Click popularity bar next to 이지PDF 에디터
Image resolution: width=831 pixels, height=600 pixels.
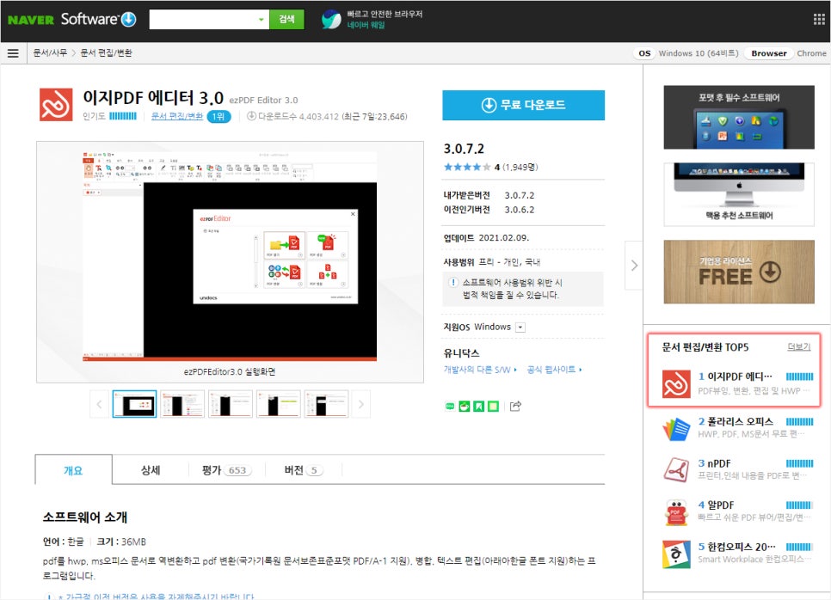click(800, 377)
